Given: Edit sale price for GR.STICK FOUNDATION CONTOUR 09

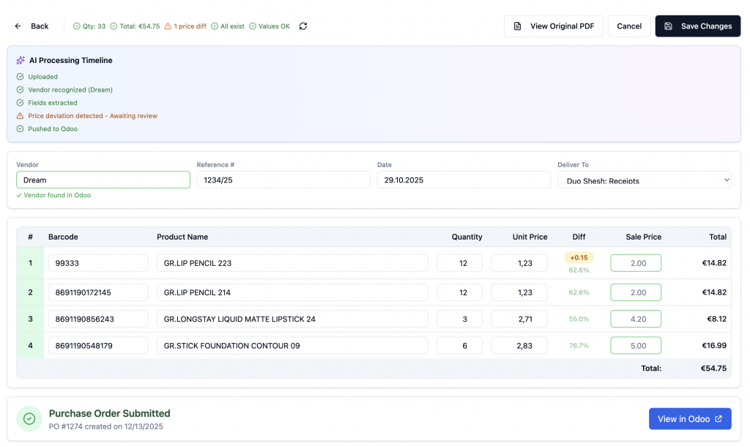Looking at the screenshot, I should 635,346.
